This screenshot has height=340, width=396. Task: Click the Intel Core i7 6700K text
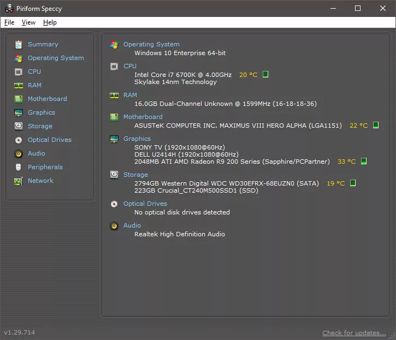coord(183,75)
